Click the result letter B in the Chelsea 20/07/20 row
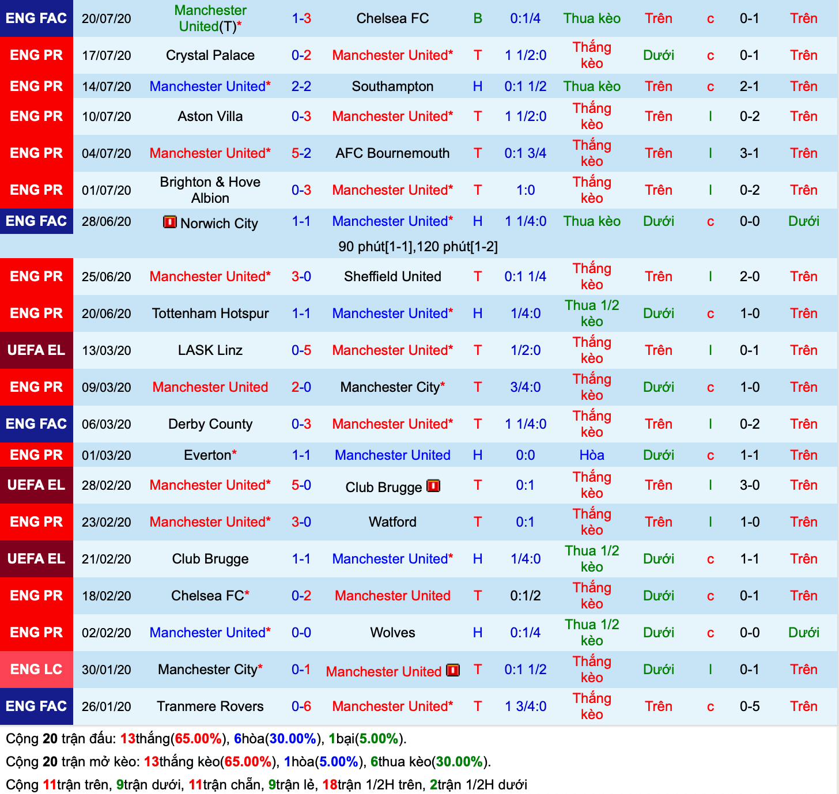The height and width of the screenshot is (794, 839). (x=478, y=18)
